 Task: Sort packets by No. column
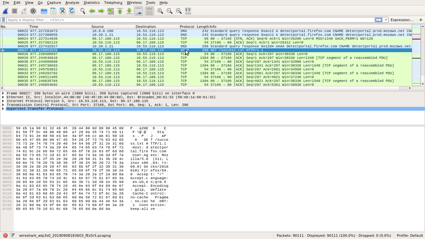point(14,27)
